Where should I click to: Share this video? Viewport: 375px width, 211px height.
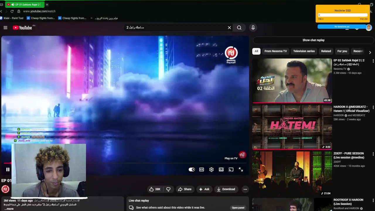pyautogui.click(x=185, y=189)
